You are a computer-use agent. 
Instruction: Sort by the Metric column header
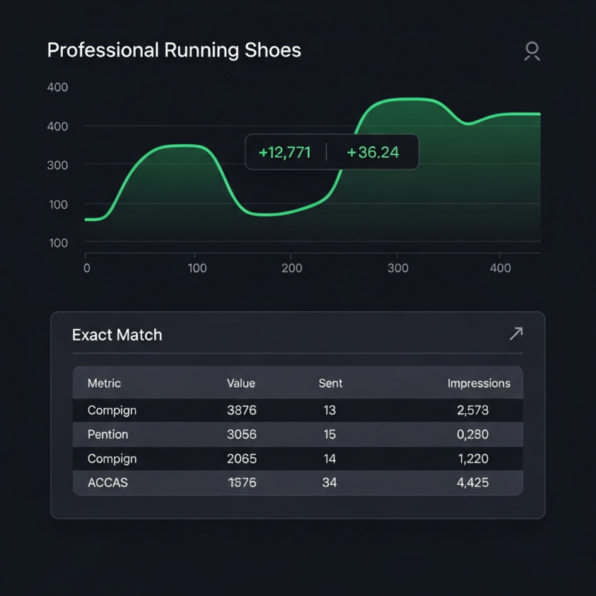click(x=104, y=383)
